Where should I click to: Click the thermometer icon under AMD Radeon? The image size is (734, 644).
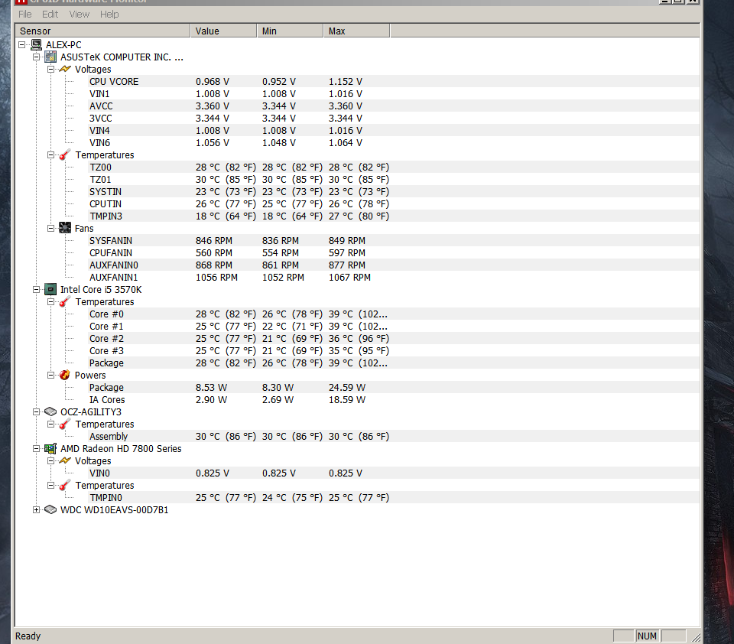(65, 485)
